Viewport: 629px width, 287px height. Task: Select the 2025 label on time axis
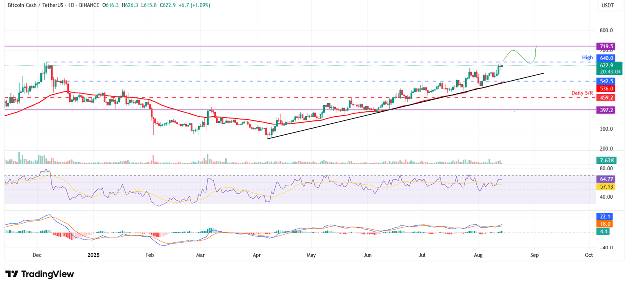[93, 255]
